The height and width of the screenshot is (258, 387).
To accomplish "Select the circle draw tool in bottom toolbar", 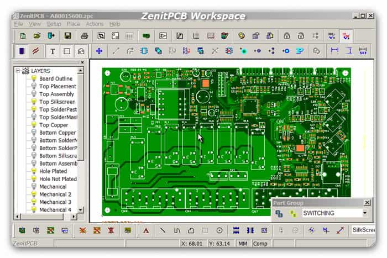I will point(219,230).
